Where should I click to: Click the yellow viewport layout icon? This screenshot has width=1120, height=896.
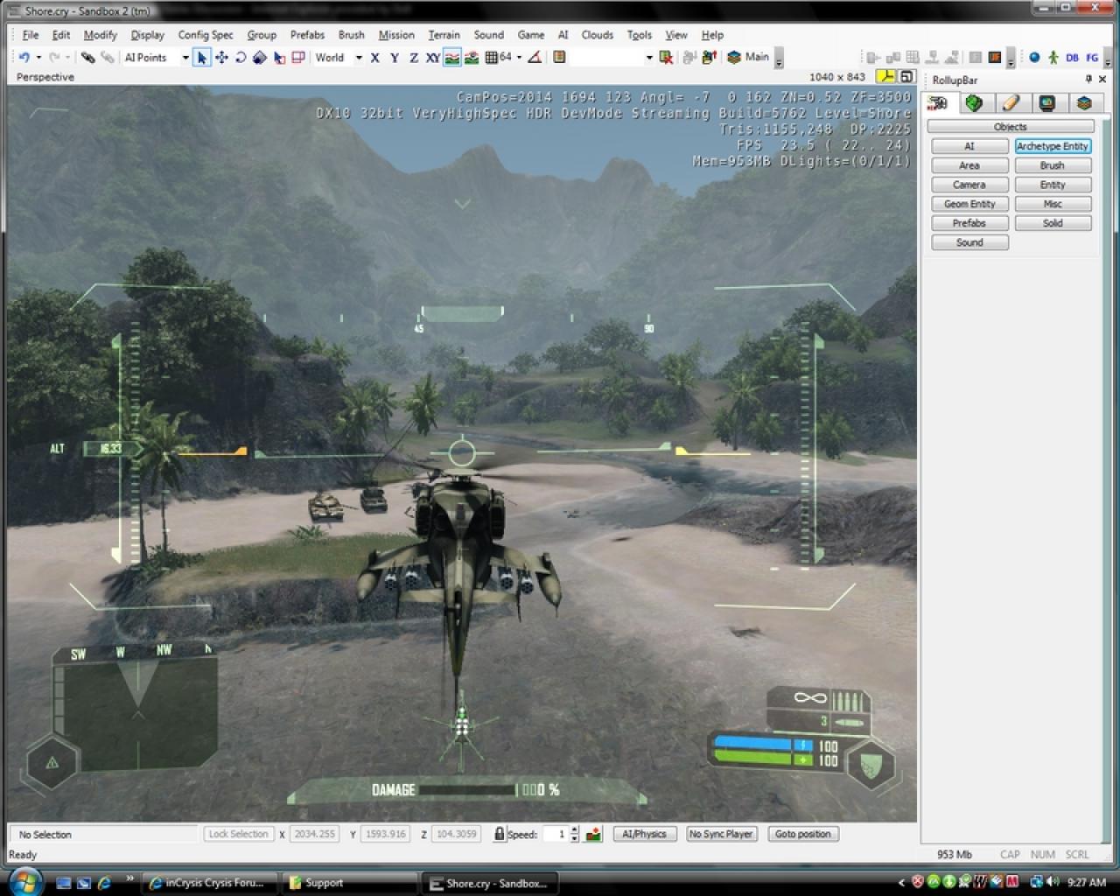pyautogui.click(x=886, y=77)
